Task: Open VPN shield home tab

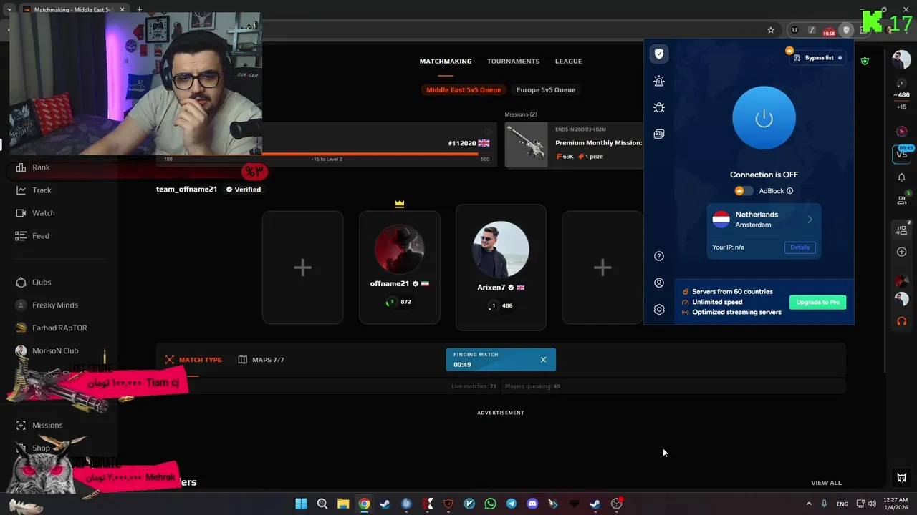Action: tap(659, 54)
